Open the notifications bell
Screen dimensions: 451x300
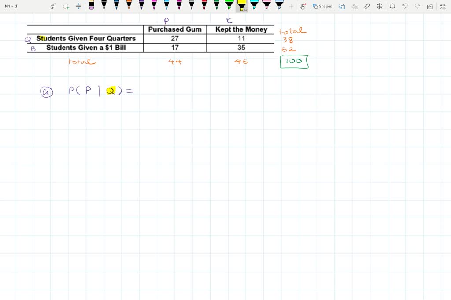pos(392,6)
